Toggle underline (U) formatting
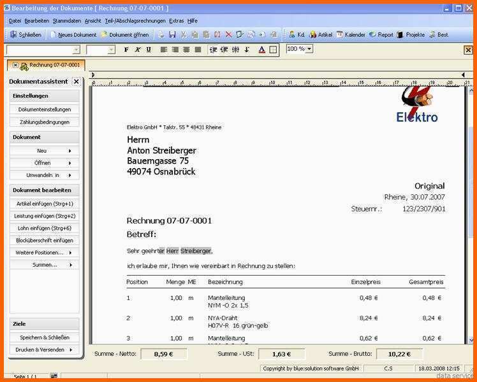477x382 pixels. pyautogui.click(x=149, y=50)
